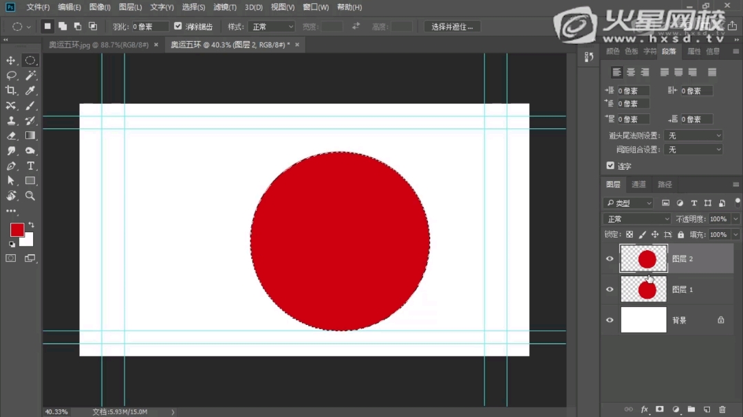Click the new selection mode button

tap(47, 27)
